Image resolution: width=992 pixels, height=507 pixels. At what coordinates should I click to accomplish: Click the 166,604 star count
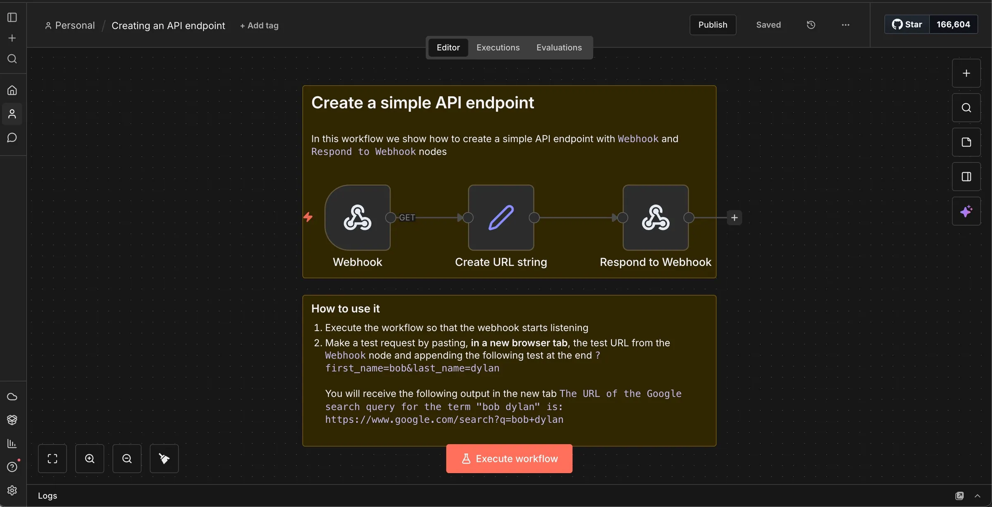click(x=953, y=24)
